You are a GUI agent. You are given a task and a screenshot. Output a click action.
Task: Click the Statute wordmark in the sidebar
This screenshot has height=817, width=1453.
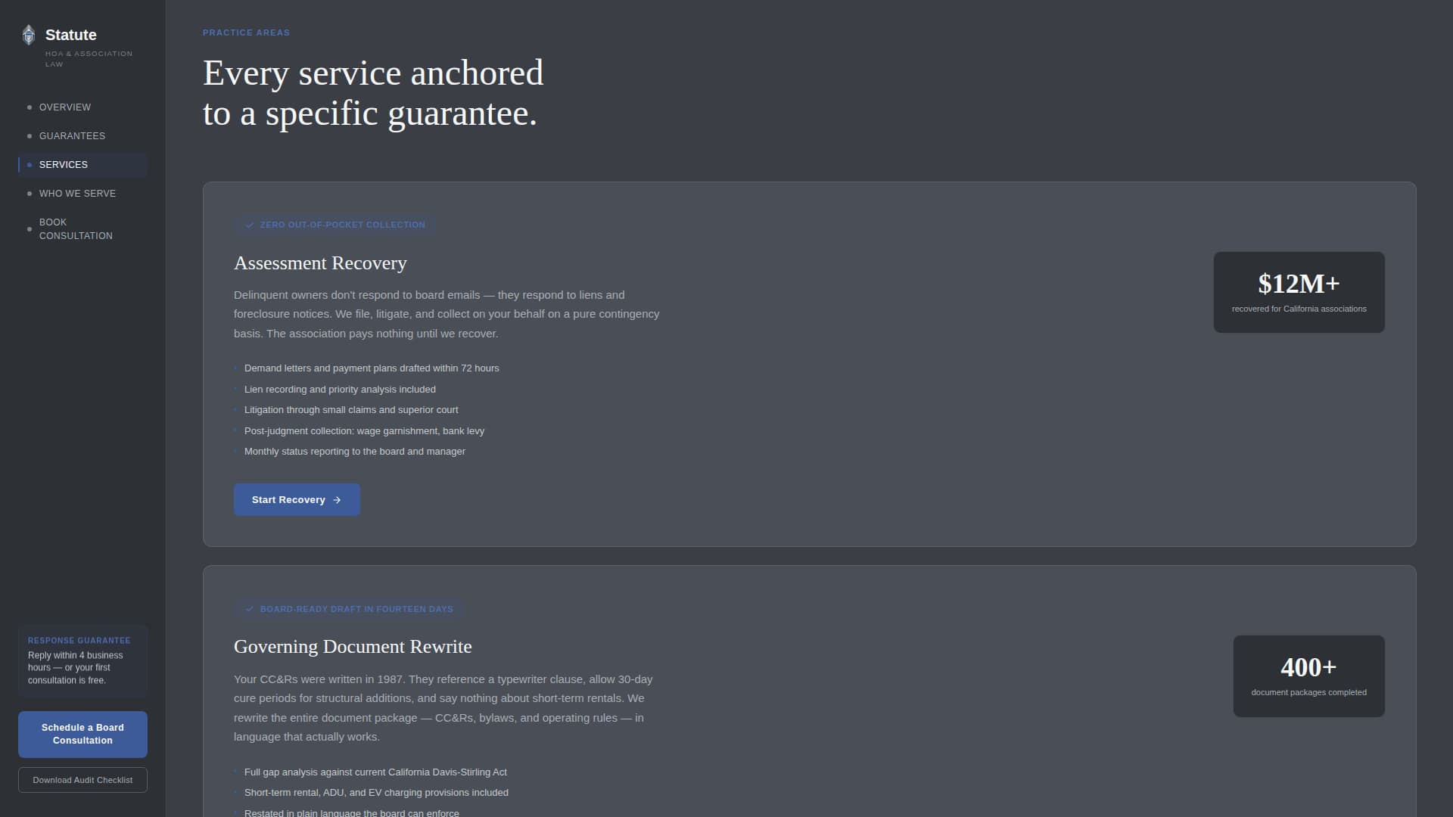click(70, 35)
